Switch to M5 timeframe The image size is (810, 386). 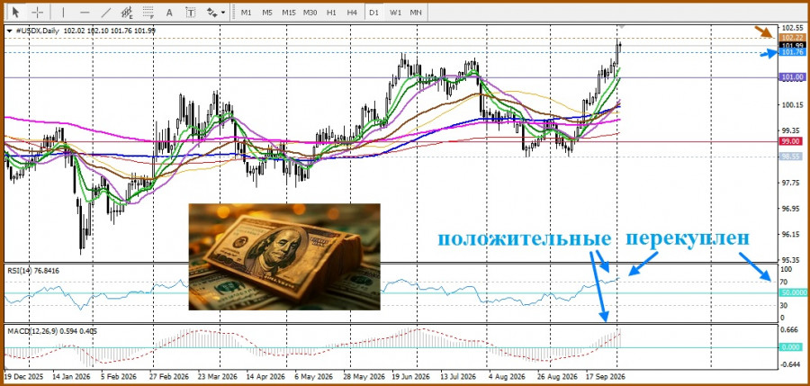point(267,12)
